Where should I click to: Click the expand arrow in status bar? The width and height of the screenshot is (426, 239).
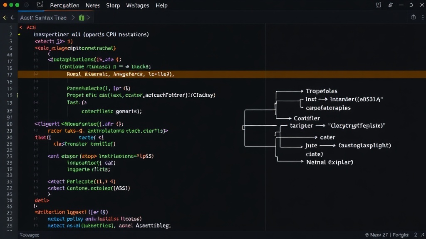(423, 235)
